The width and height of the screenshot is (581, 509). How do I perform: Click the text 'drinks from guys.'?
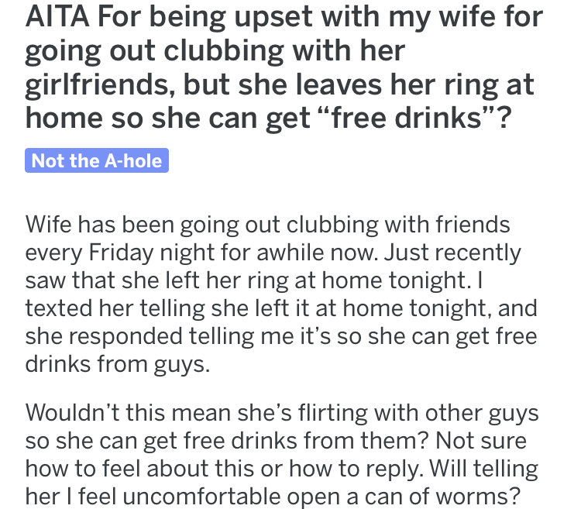[x=118, y=364]
